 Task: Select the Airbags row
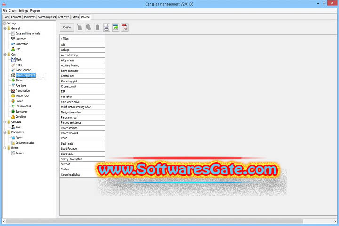(82, 50)
